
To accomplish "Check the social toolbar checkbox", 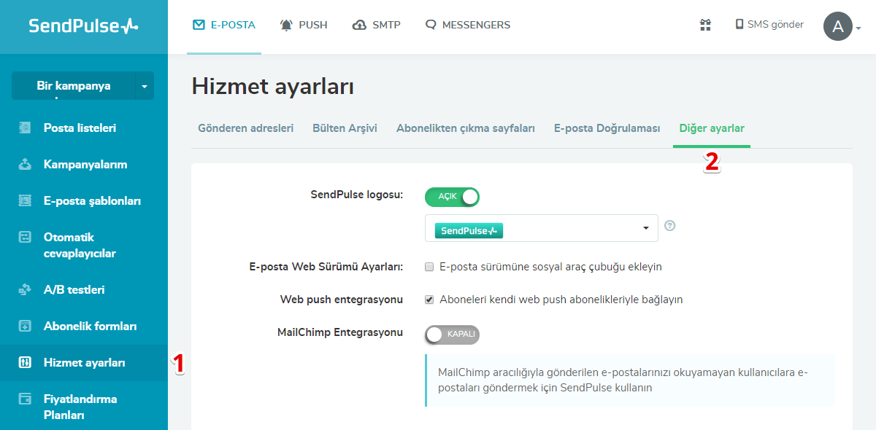I will pos(429,267).
